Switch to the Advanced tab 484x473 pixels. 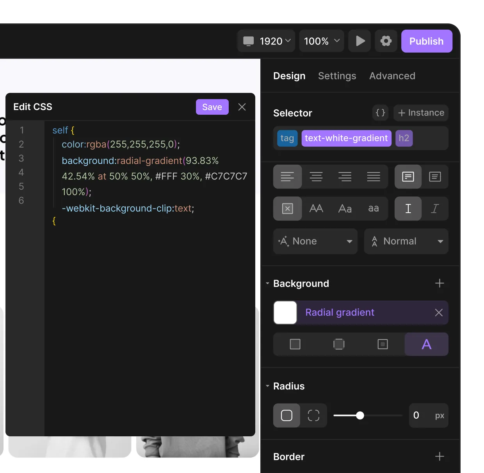392,76
